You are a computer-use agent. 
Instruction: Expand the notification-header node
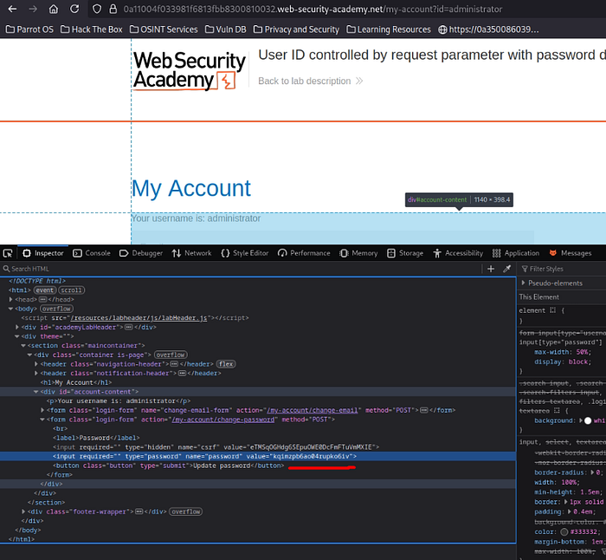tap(36, 373)
